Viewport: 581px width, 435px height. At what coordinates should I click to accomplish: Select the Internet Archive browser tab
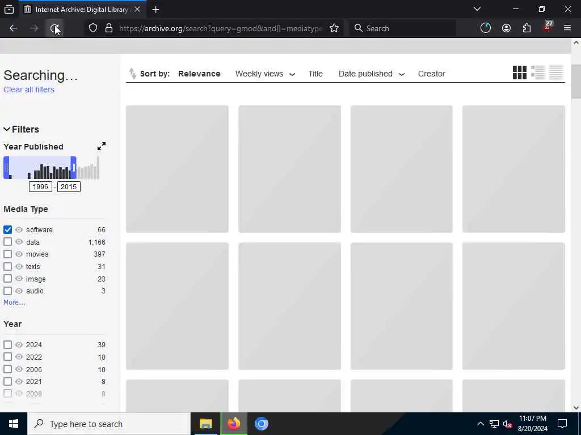pyautogui.click(x=82, y=9)
